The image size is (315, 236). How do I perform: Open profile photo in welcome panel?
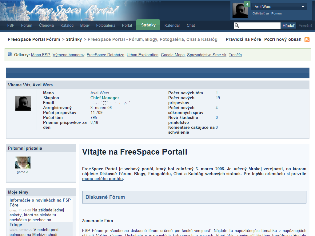click(23, 103)
